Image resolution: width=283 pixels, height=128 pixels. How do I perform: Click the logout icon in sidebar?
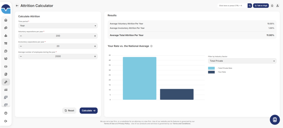pyautogui.click(x=6, y=121)
